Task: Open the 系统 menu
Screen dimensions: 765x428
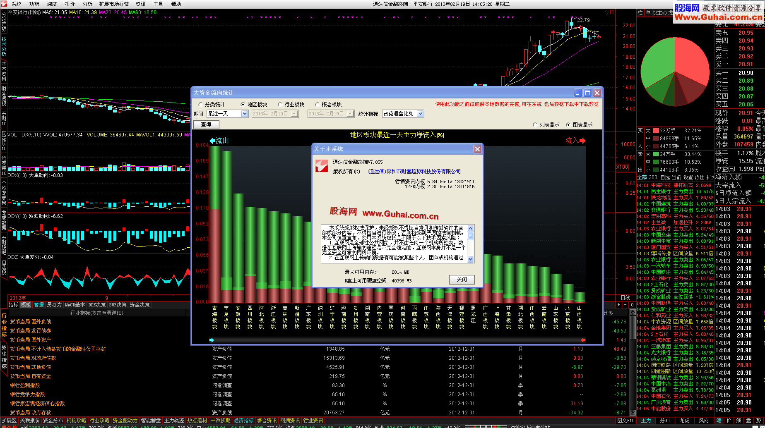Action: 17,4
